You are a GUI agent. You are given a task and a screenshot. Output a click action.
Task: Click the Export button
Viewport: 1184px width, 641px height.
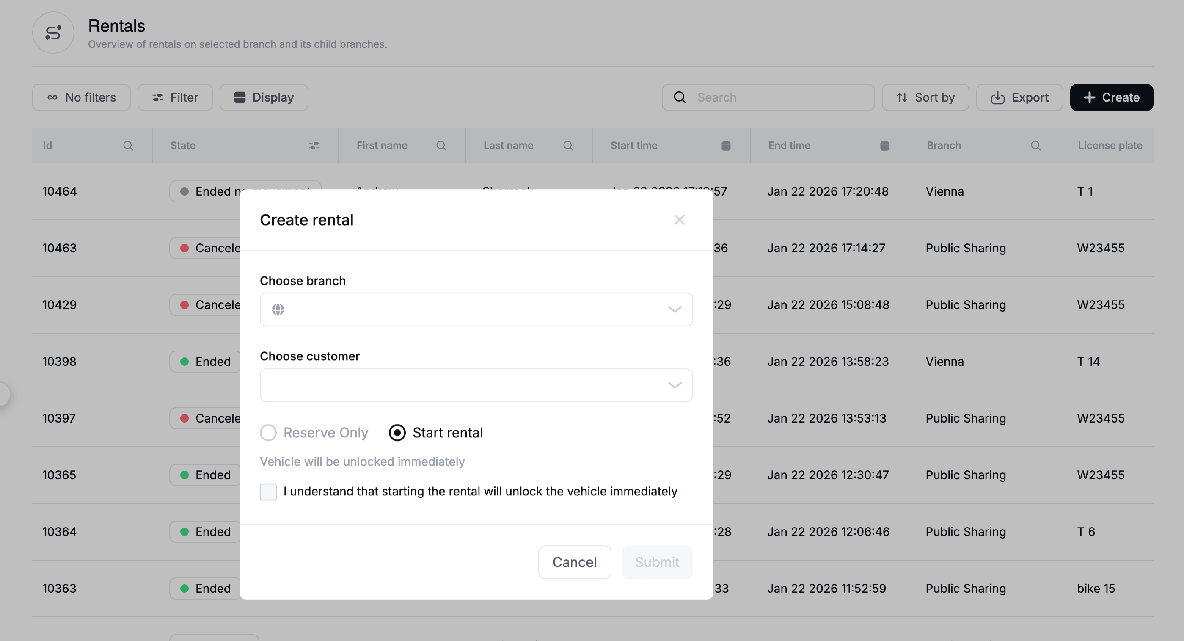pyautogui.click(x=1019, y=97)
